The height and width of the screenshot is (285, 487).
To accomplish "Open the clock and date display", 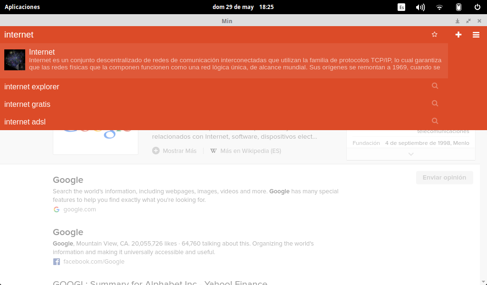I will pos(243,7).
